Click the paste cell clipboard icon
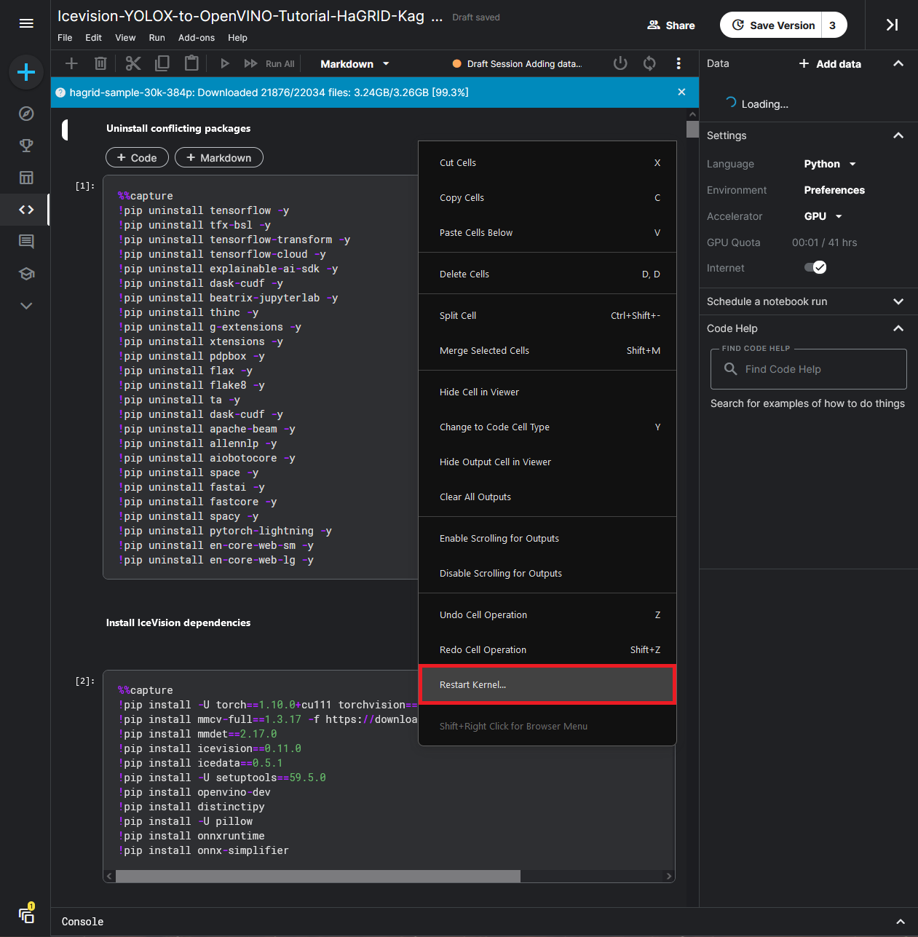 click(191, 64)
